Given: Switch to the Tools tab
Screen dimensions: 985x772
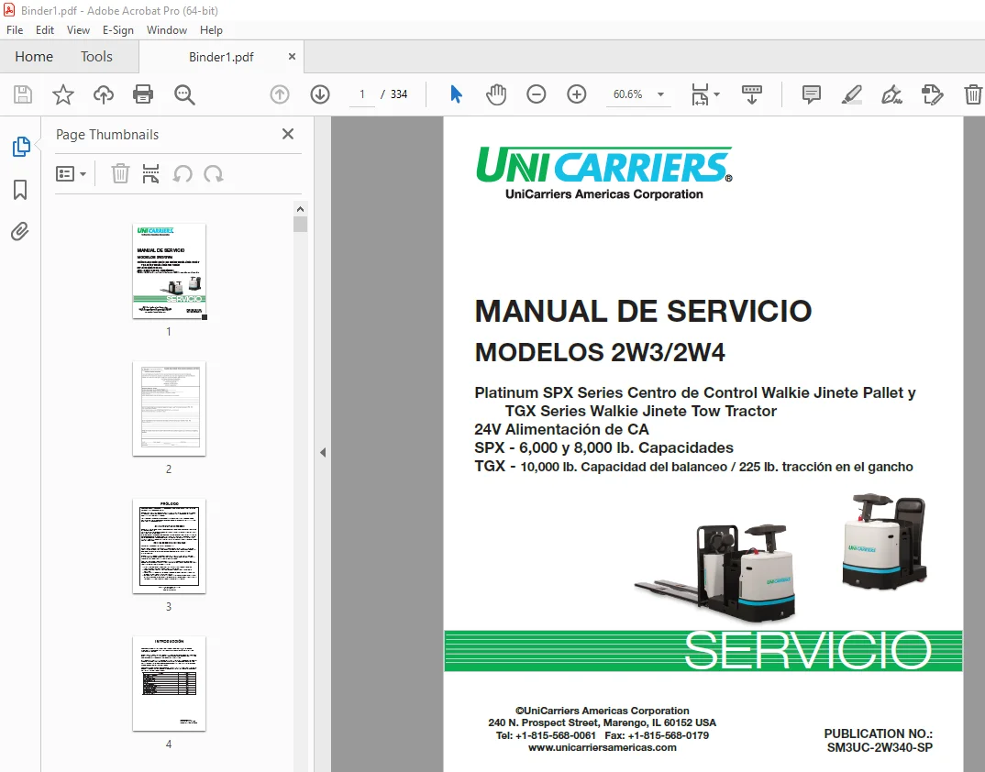Looking at the screenshot, I should [x=96, y=57].
